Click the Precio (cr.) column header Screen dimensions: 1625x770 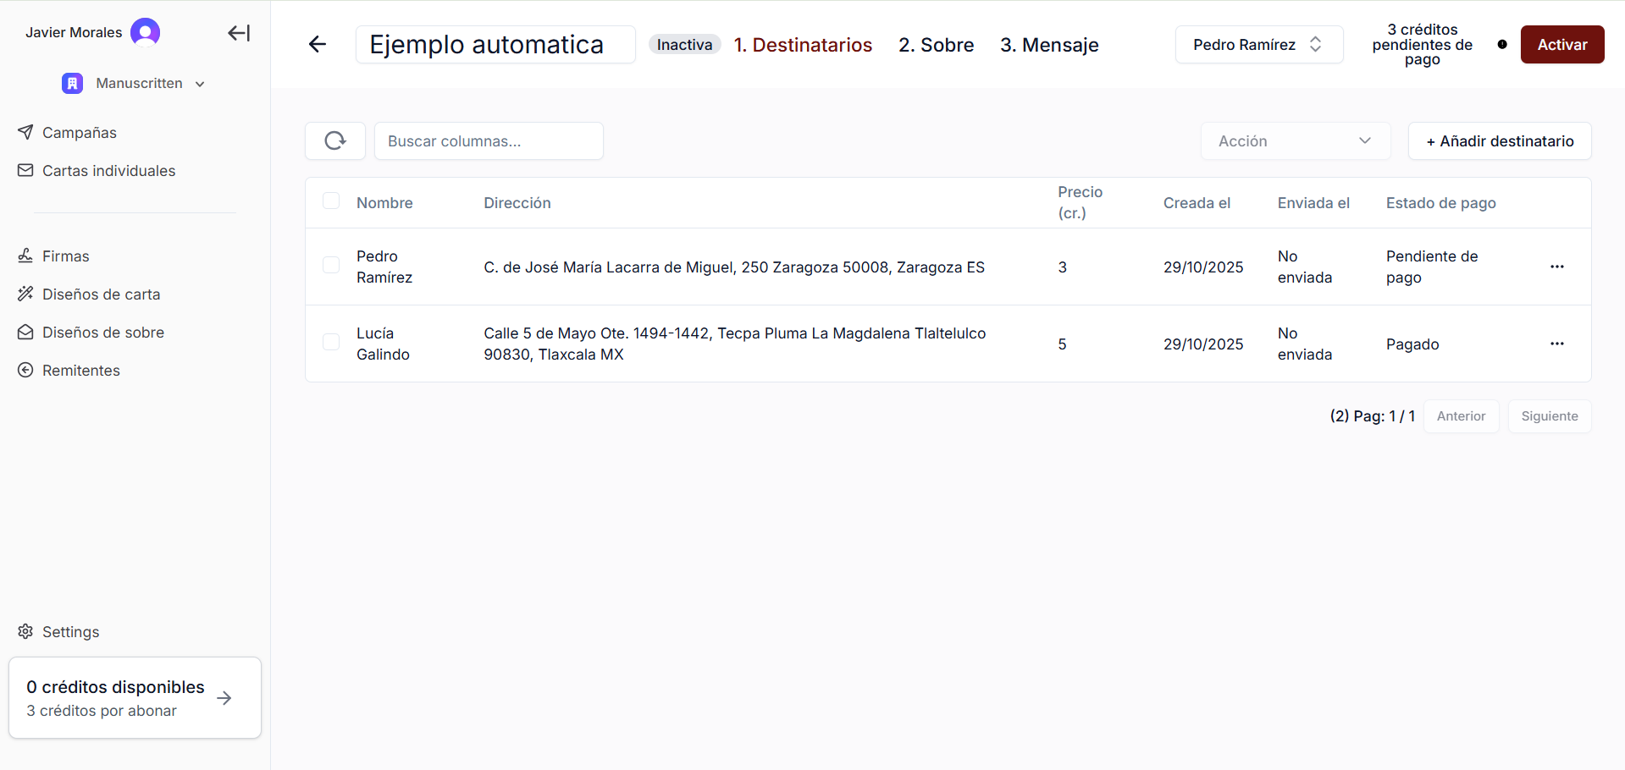(x=1080, y=202)
